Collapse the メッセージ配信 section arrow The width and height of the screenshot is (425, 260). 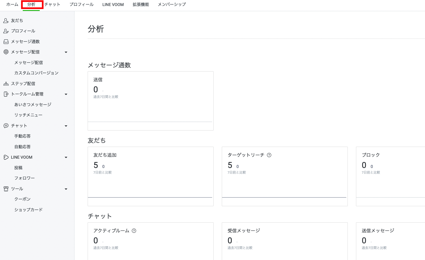[x=66, y=52]
